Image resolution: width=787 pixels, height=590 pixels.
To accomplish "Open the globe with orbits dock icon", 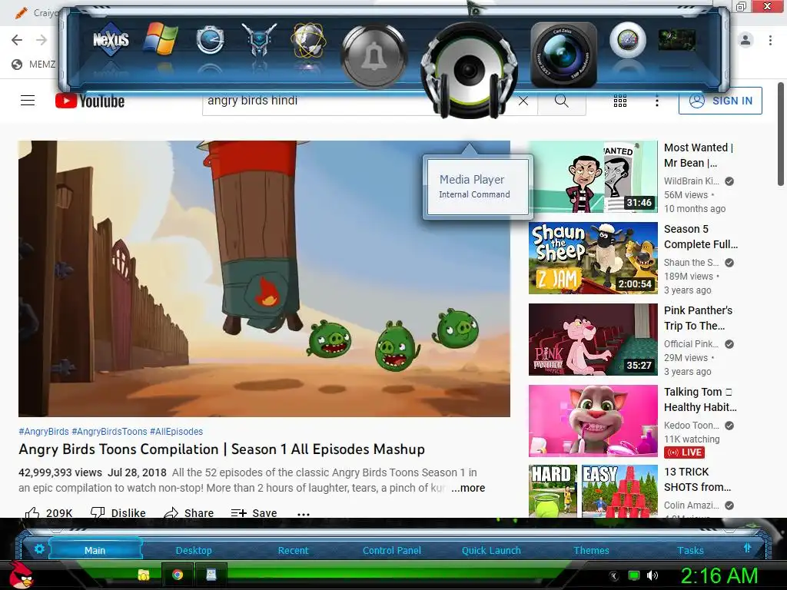I will click(309, 39).
